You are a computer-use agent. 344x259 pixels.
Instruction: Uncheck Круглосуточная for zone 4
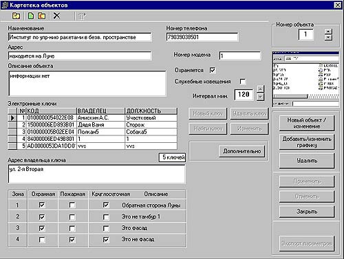point(106,240)
